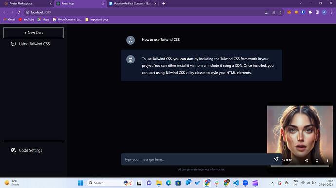Close the React App tab
336x188 pixels.
click(x=103, y=3)
